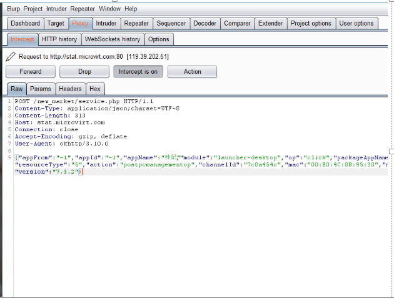Open the Action menu button
Image resolution: width=394 pixels, height=303 pixels.
(x=192, y=72)
